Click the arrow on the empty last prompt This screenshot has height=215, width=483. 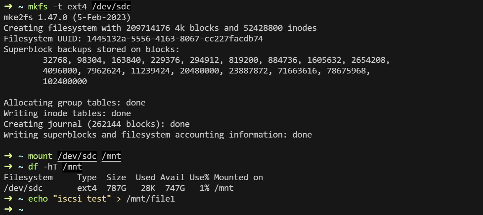(8, 209)
